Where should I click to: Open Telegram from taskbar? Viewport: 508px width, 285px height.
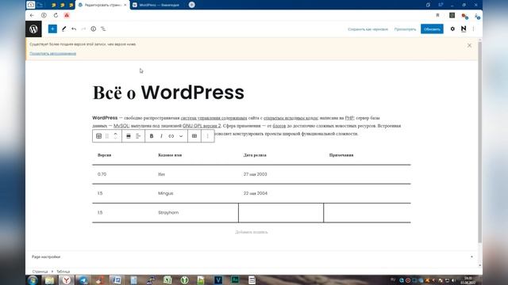tap(83, 280)
